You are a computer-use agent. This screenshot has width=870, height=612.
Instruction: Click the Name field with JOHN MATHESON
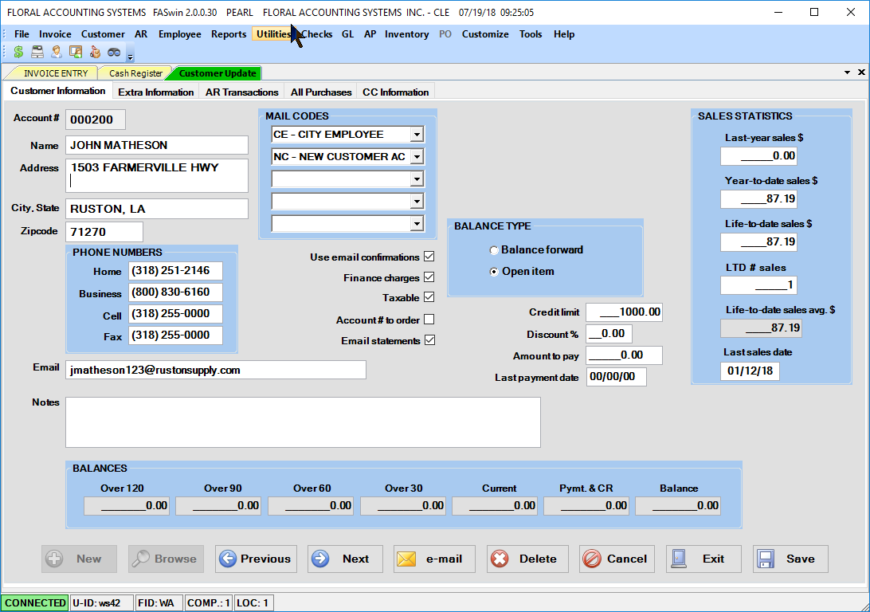point(156,145)
